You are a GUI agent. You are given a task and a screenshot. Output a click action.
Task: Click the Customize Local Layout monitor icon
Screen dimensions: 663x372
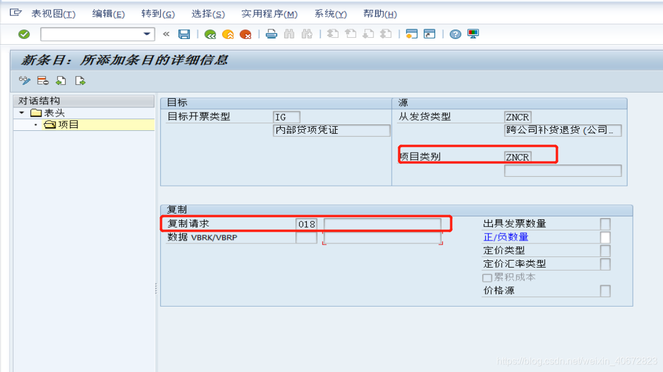click(x=473, y=34)
